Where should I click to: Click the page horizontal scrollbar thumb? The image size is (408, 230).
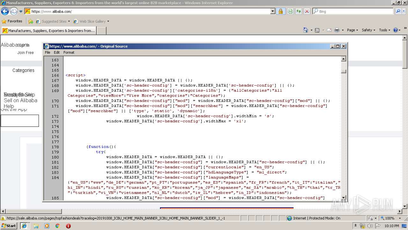(33, 211)
